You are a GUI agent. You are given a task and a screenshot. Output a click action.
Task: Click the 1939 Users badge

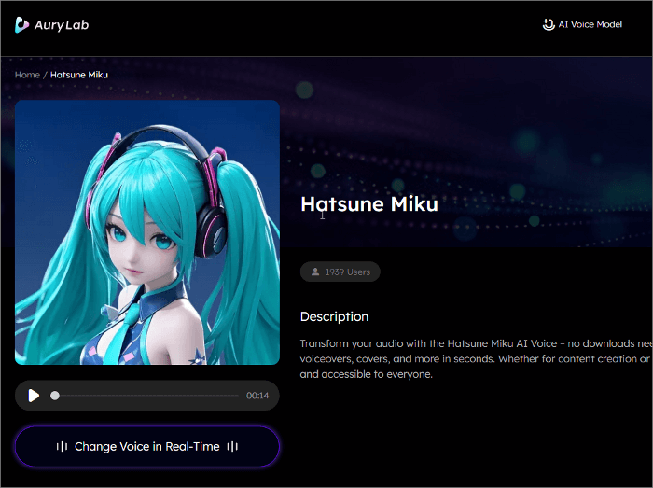340,272
